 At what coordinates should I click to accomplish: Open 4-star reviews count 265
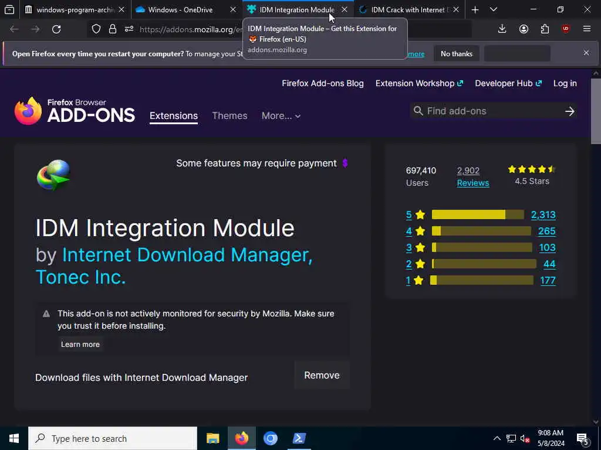point(547,231)
